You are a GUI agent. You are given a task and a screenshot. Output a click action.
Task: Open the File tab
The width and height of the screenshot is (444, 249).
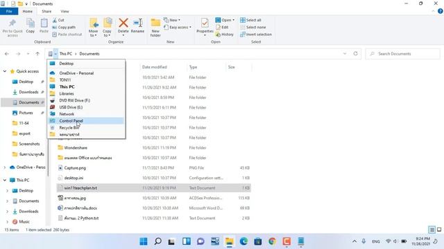(x=9, y=11)
